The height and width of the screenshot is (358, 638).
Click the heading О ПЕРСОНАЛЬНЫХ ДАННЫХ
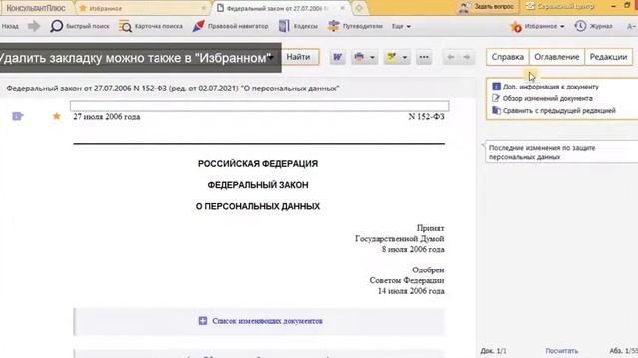tap(258, 206)
